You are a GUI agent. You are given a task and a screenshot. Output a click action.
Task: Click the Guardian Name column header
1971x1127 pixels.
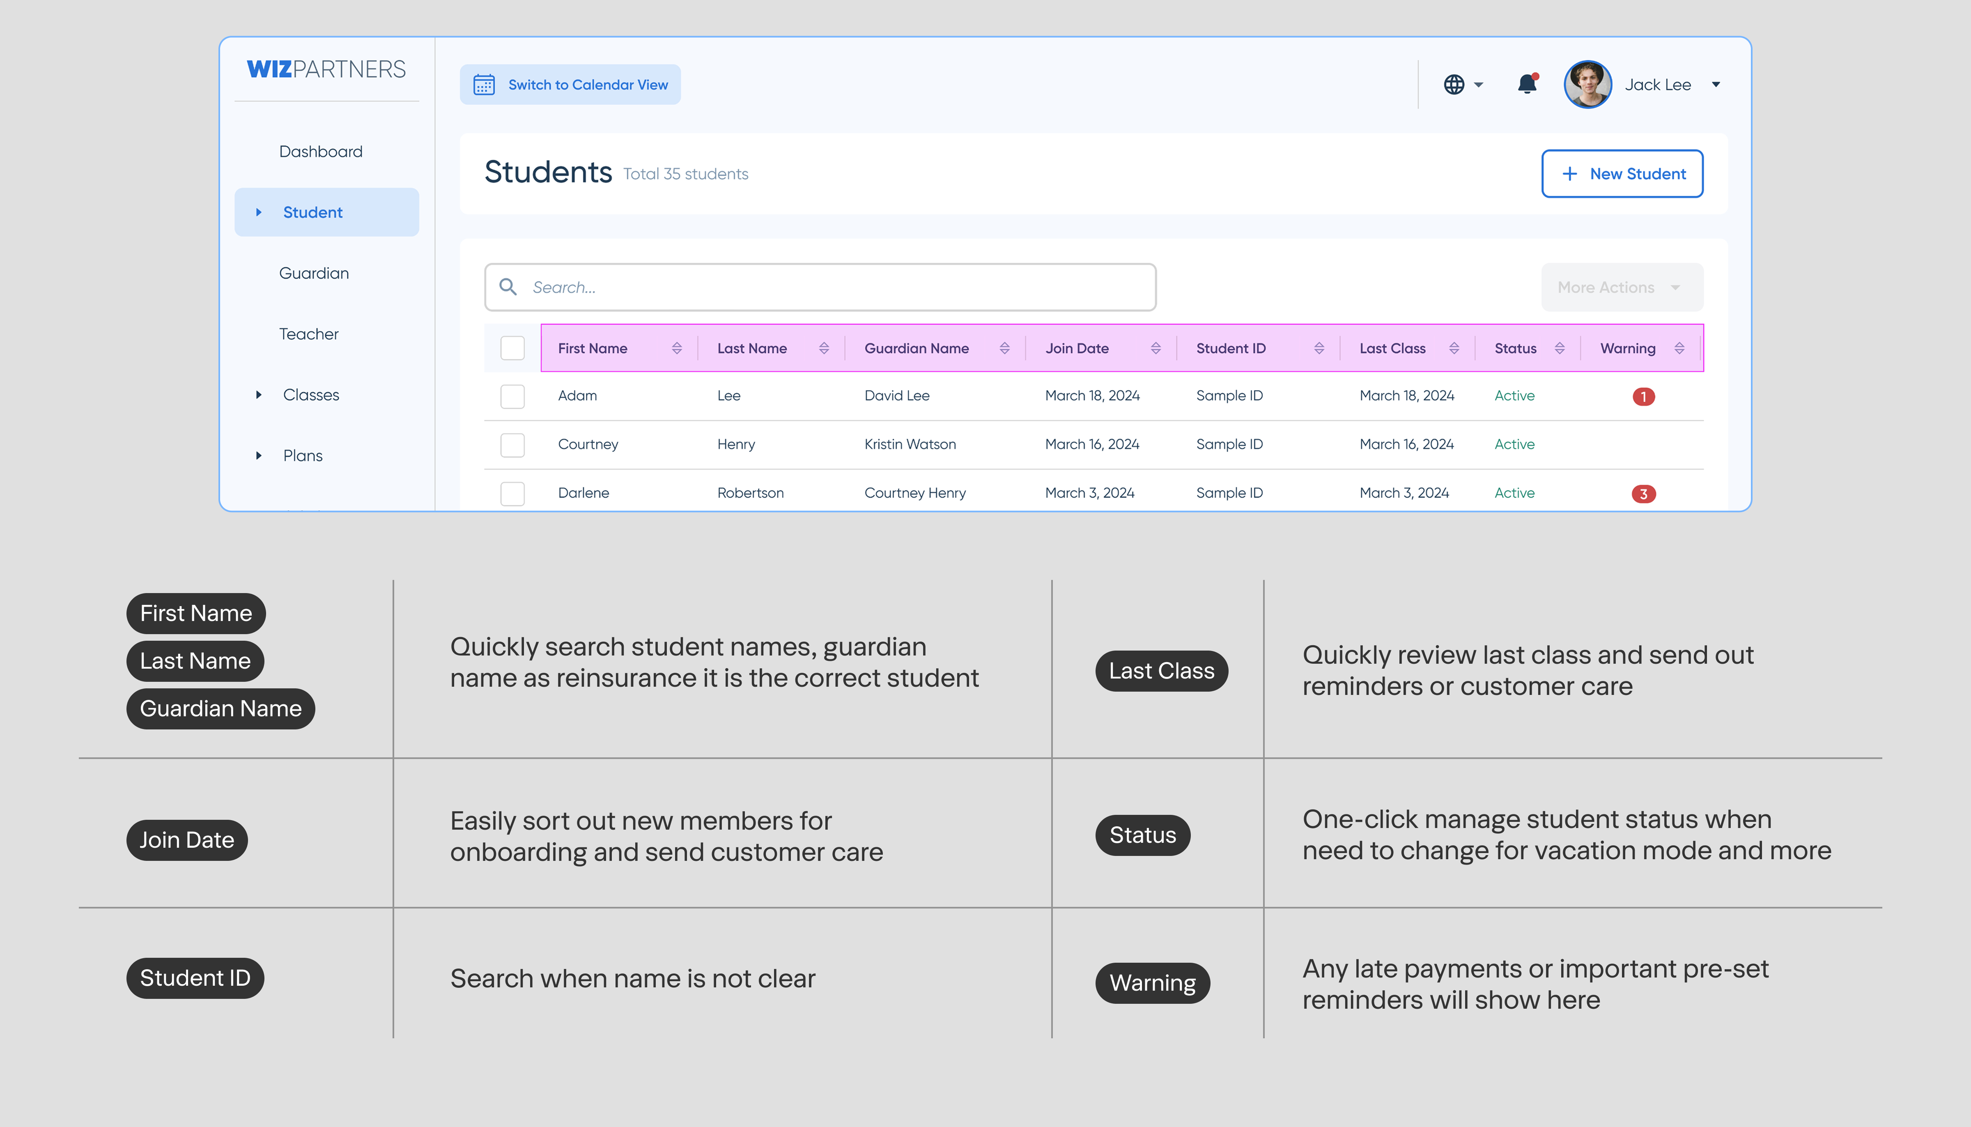(916, 348)
